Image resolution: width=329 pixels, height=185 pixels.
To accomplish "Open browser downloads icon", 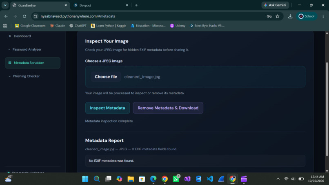I will 290,16.
